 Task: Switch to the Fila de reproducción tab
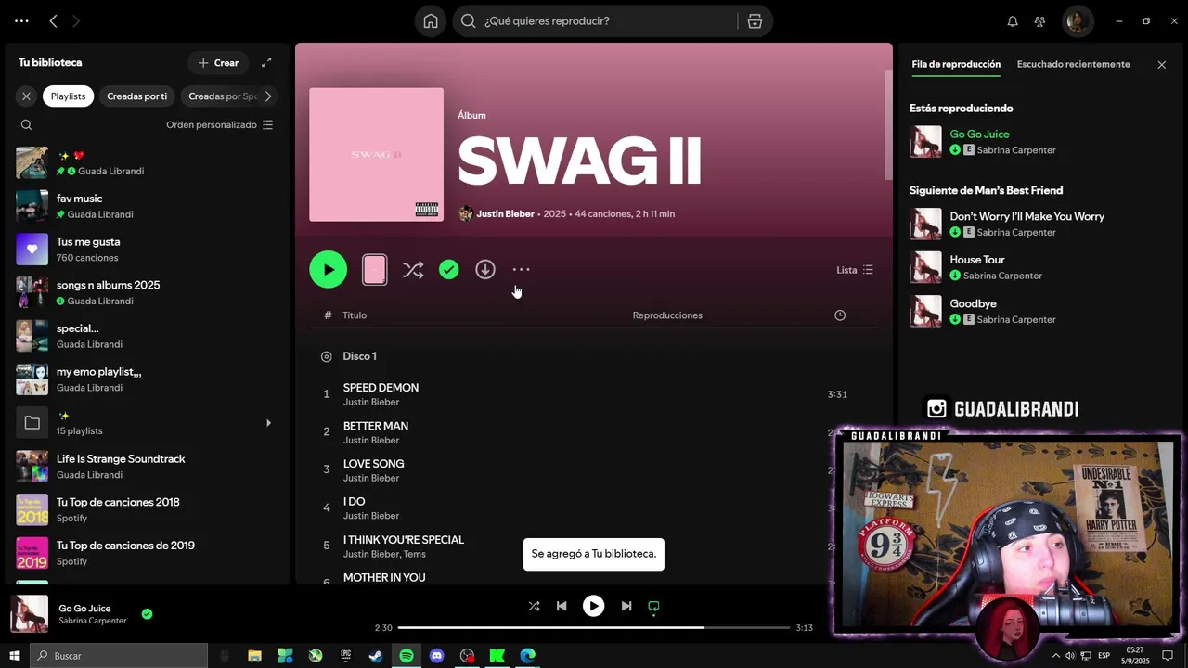956,64
